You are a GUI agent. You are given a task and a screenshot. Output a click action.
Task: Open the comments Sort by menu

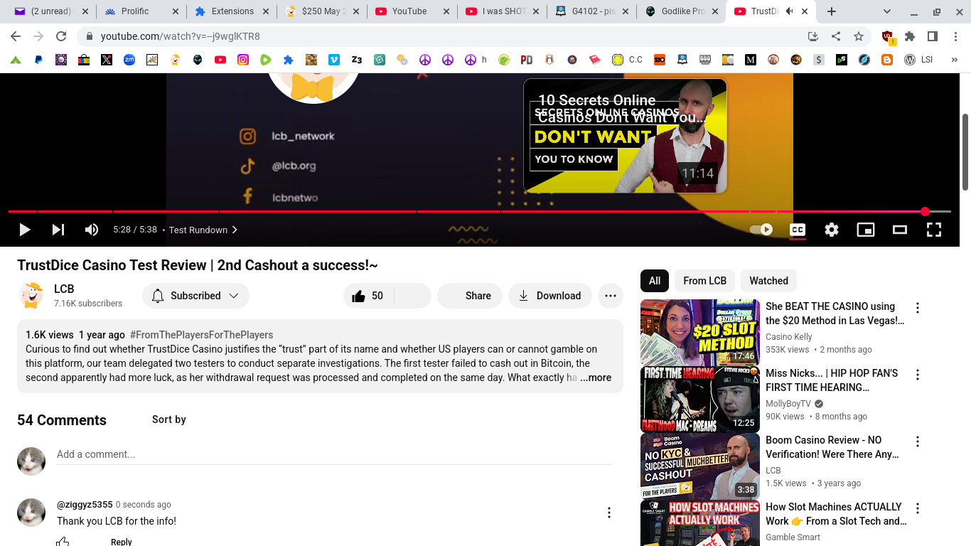point(169,419)
